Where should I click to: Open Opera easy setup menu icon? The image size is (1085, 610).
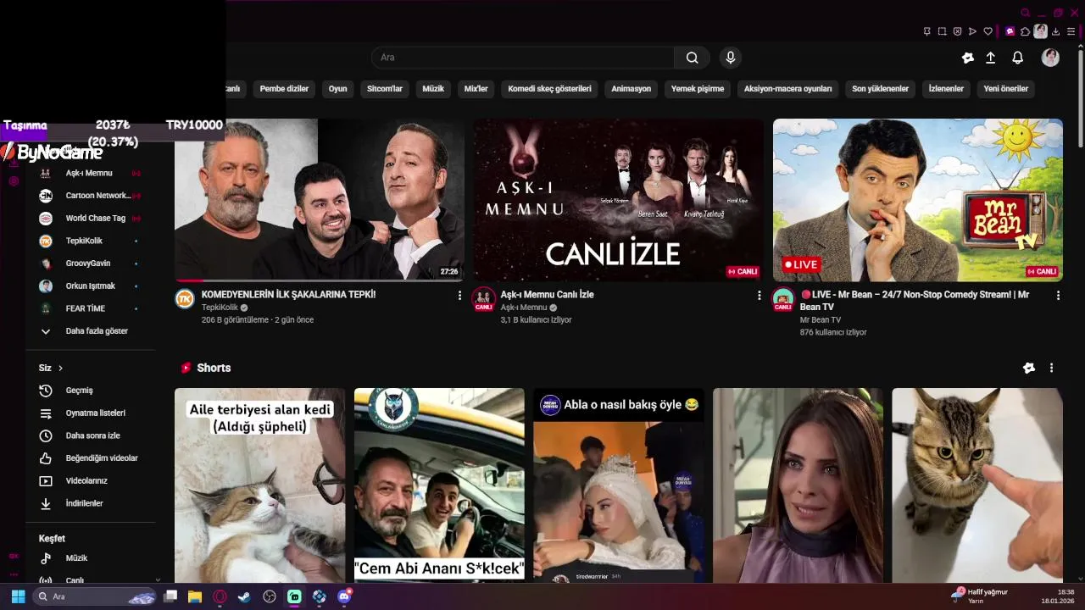[1071, 31]
